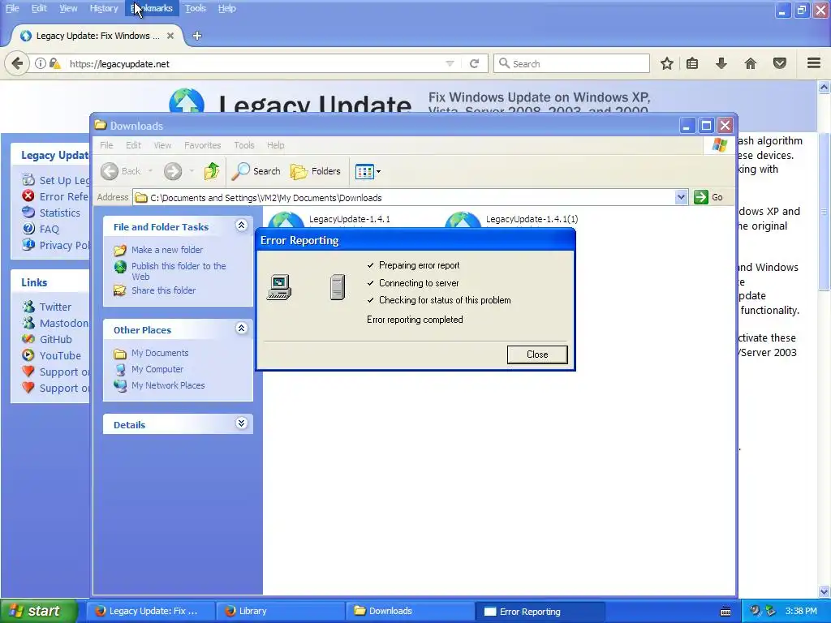Open Pocket icon in Firefox toolbar
This screenshot has height=623, width=831.
pyautogui.click(x=780, y=63)
